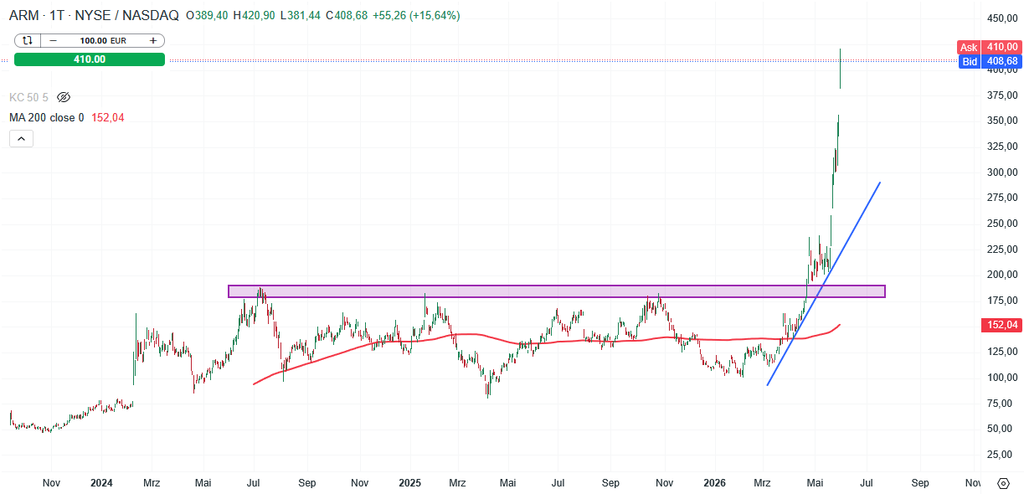Click the O389,40 open value
The image size is (1024, 494).
(208, 16)
